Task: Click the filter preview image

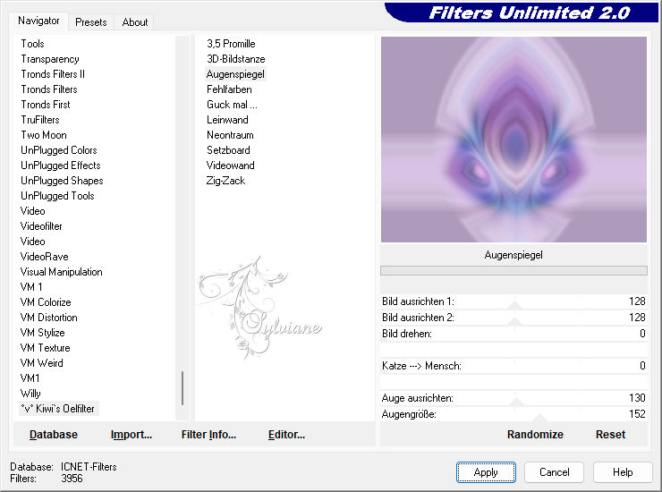Action: 513,140
